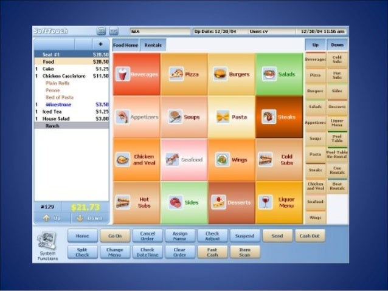Click the Item Scan button
388x291 pixels.
pyautogui.click(x=244, y=252)
